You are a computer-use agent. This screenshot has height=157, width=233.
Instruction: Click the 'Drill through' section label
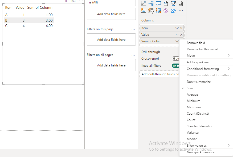pos(151,52)
